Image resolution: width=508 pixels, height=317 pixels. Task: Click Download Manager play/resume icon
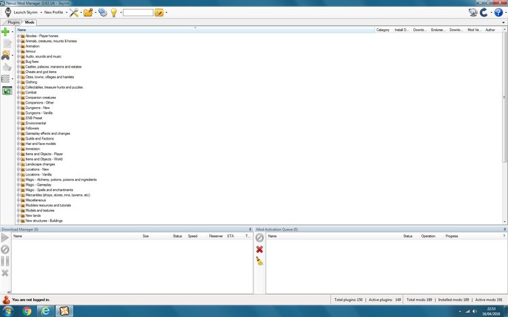[5, 238]
